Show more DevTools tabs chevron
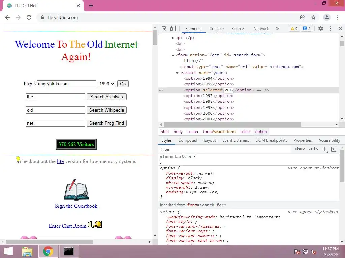The height and width of the screenshot is (258, 345). pos(277,28)
